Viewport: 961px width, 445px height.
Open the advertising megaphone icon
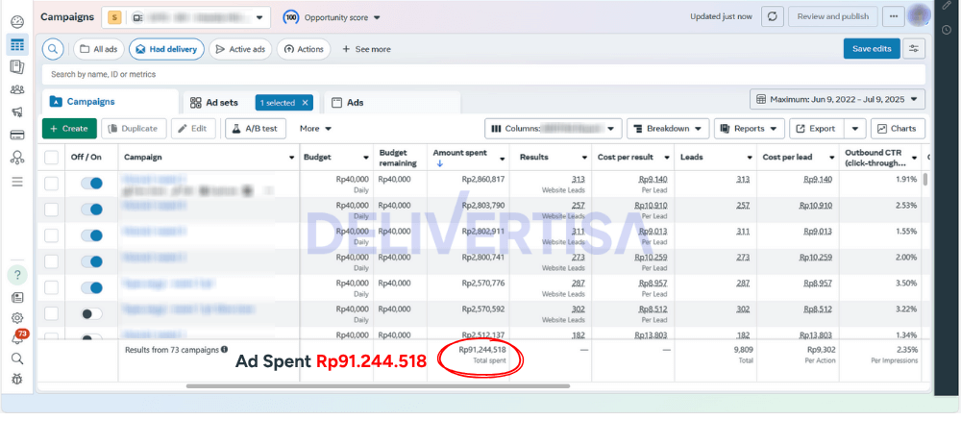click(17, 112)
